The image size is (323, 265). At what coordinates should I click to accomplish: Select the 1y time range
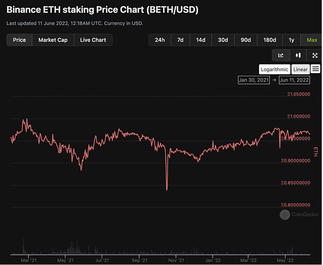292,40
